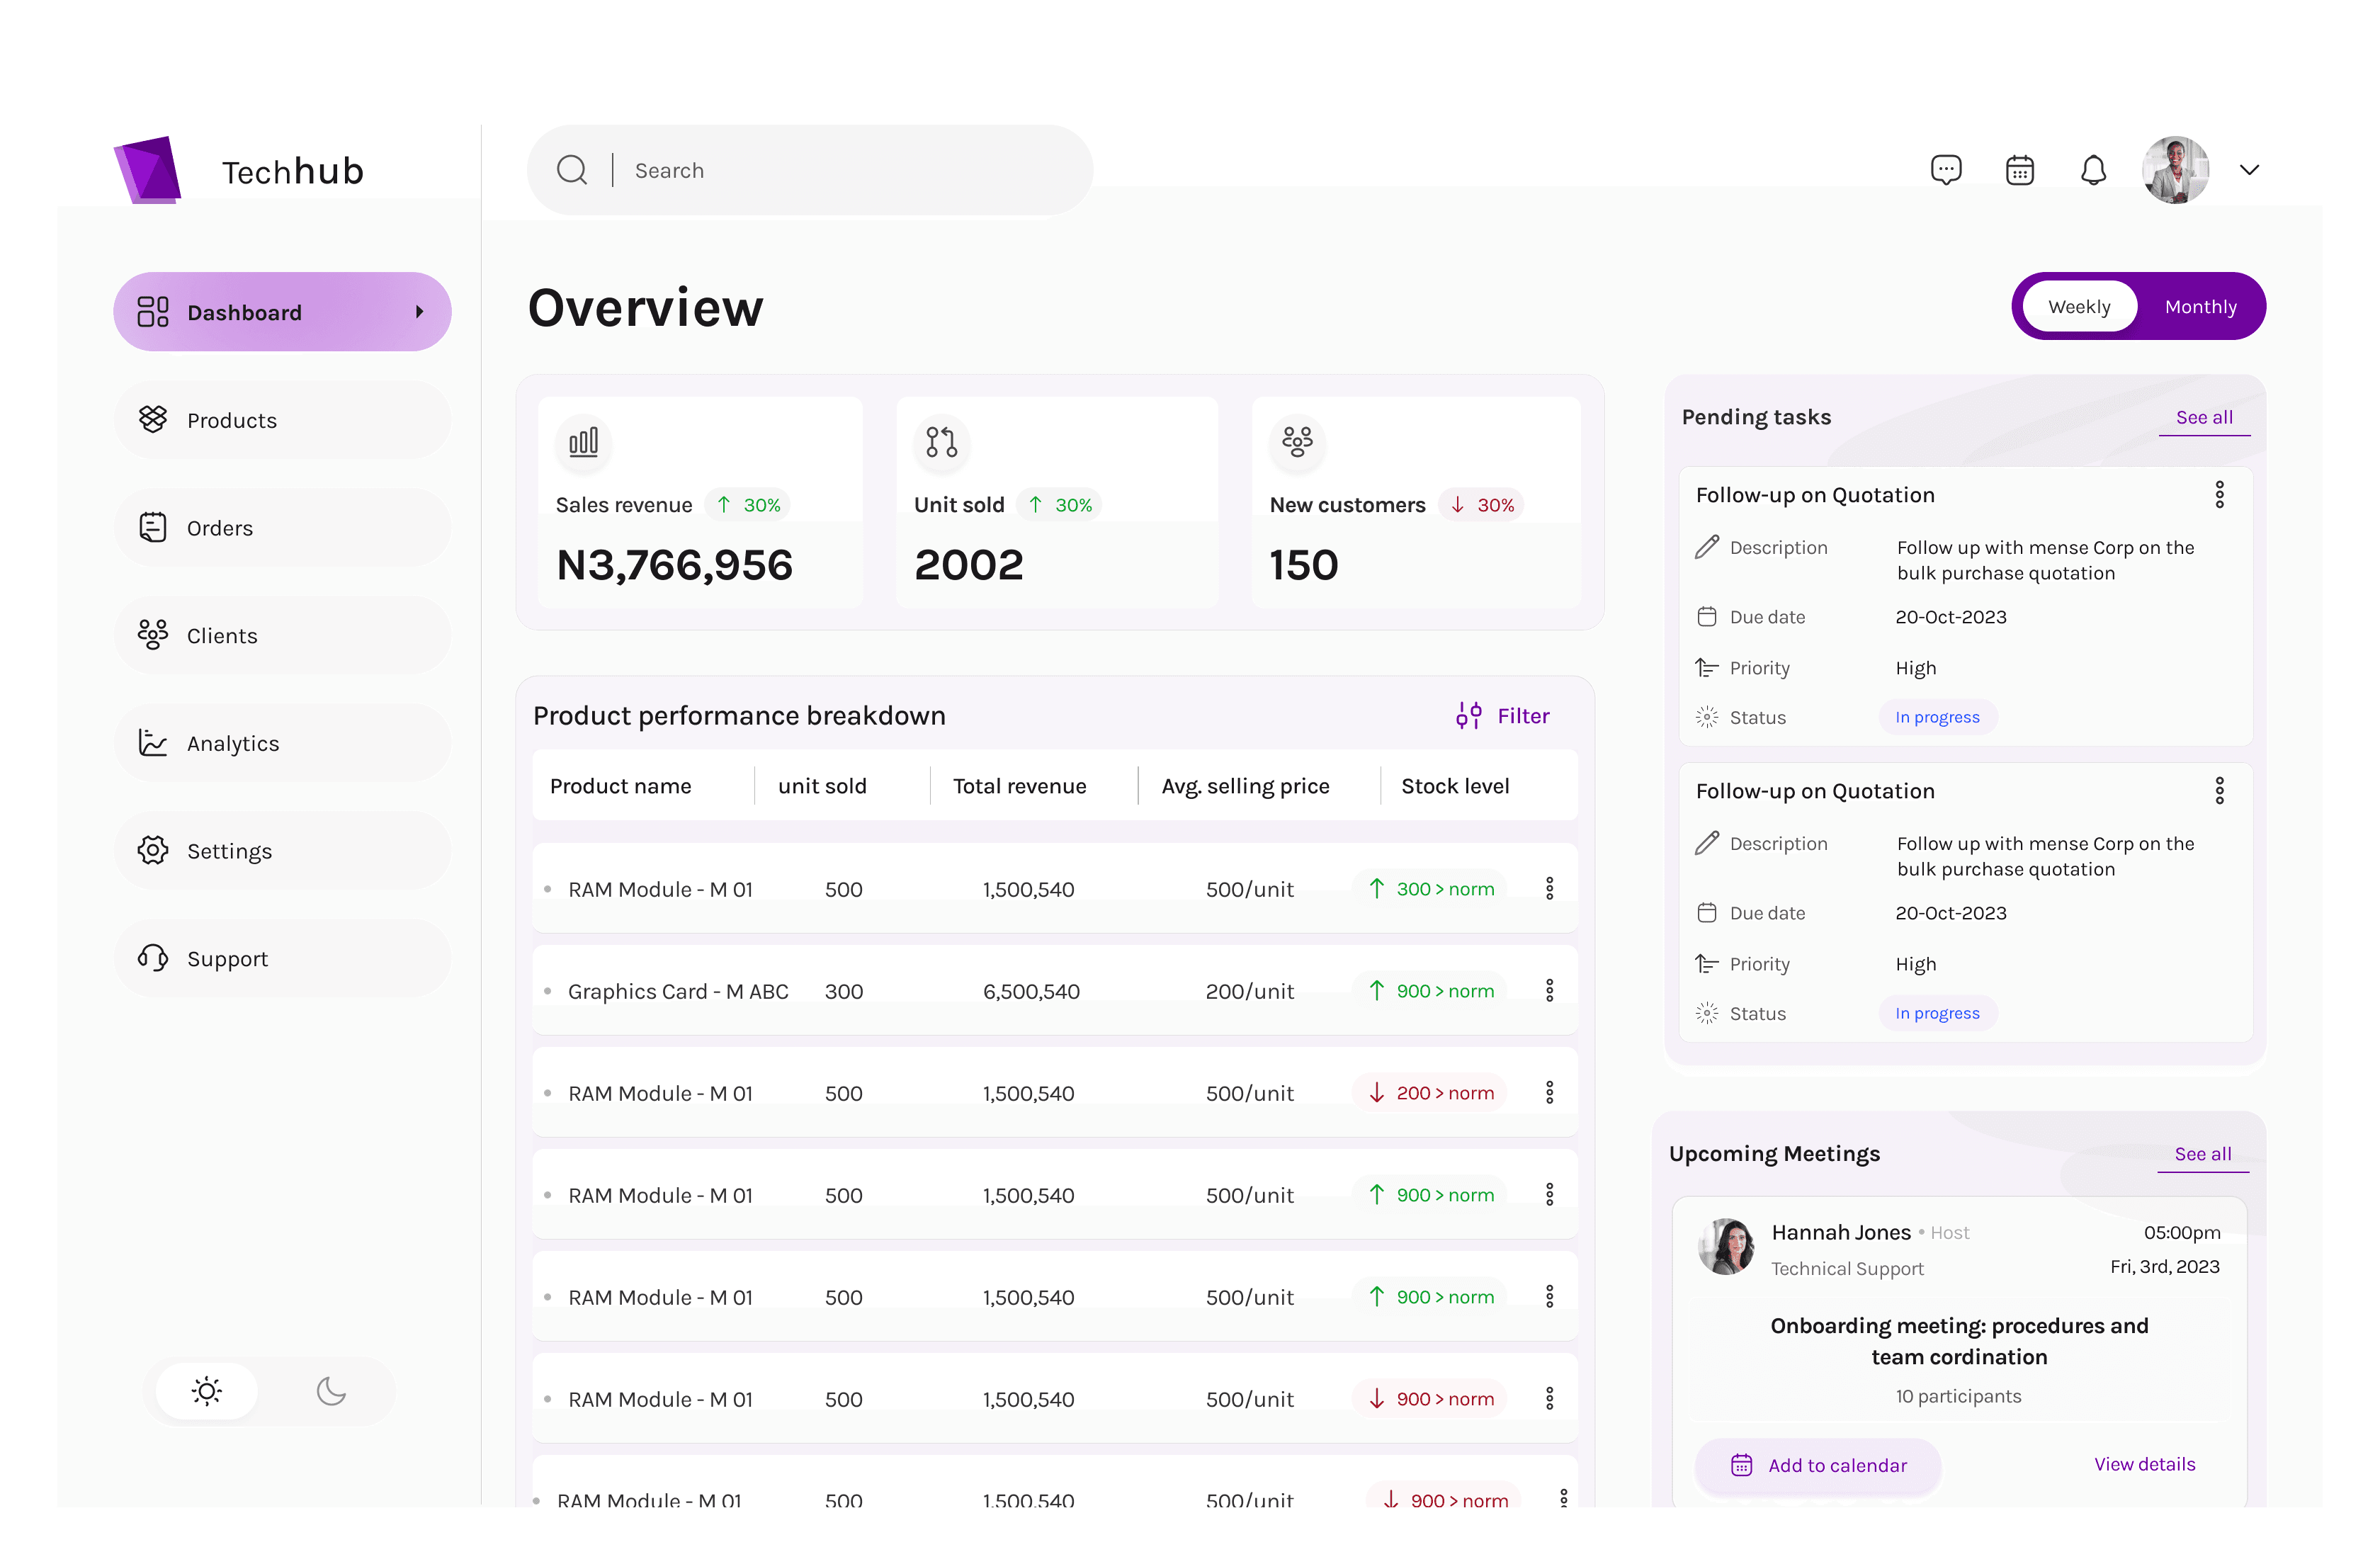Click the Sales revenue bar chart icon

pyautogui.click(x=583, y=442)
